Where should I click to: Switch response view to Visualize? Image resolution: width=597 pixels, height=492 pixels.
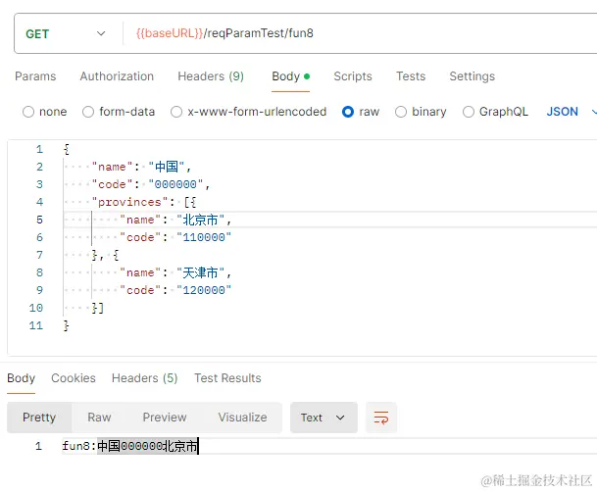[x=242, y=418]
